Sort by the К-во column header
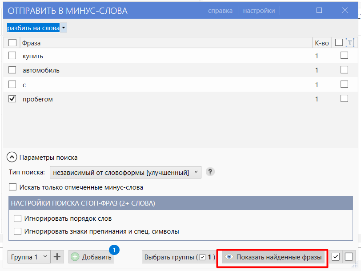This screenshot has height=271, width=361. 321,43
